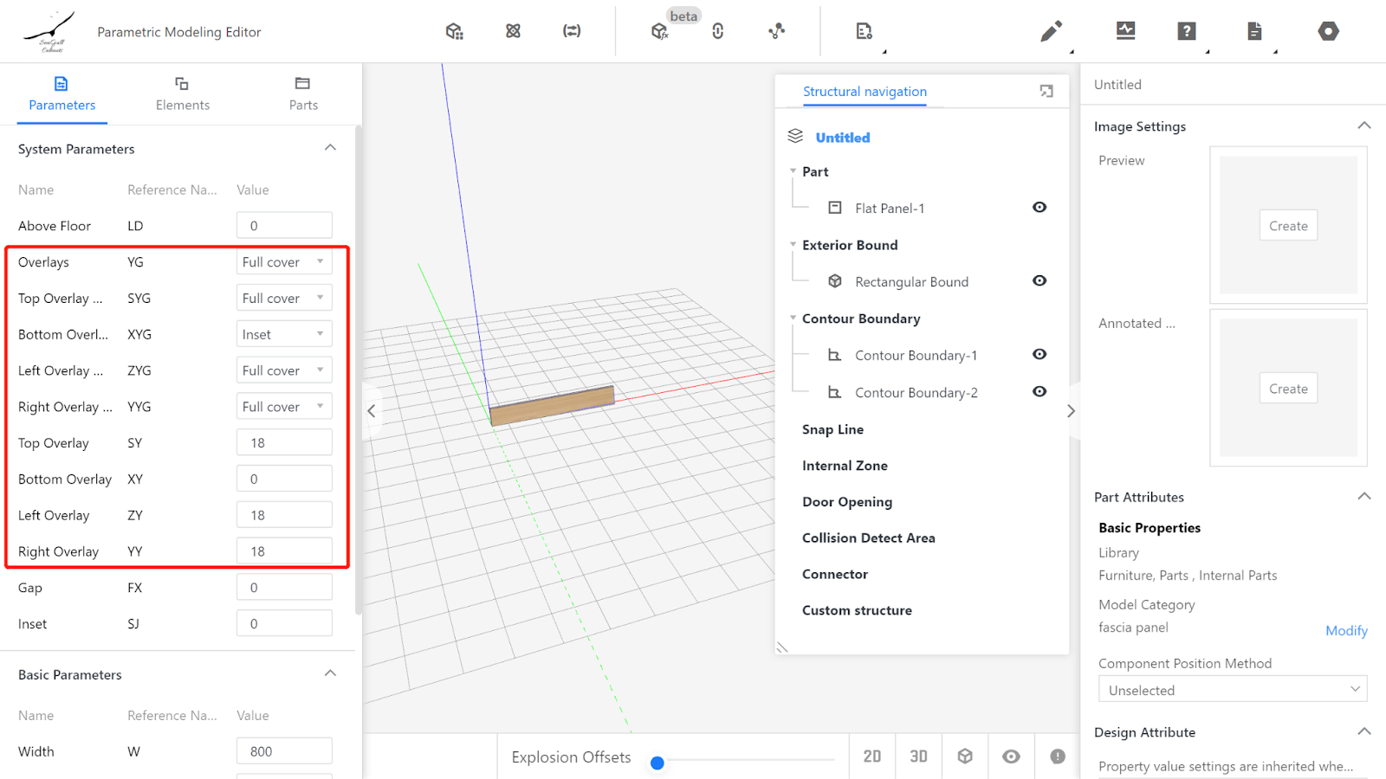
Task: Open the Parts tab
Action: [x=302, y=93]
